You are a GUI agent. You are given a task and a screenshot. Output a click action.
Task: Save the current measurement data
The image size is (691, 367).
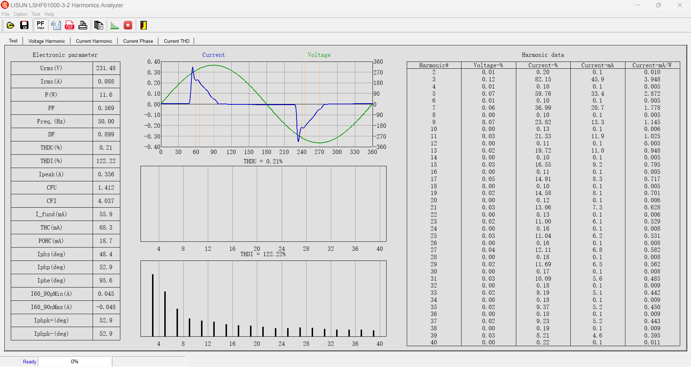point(24,25)
